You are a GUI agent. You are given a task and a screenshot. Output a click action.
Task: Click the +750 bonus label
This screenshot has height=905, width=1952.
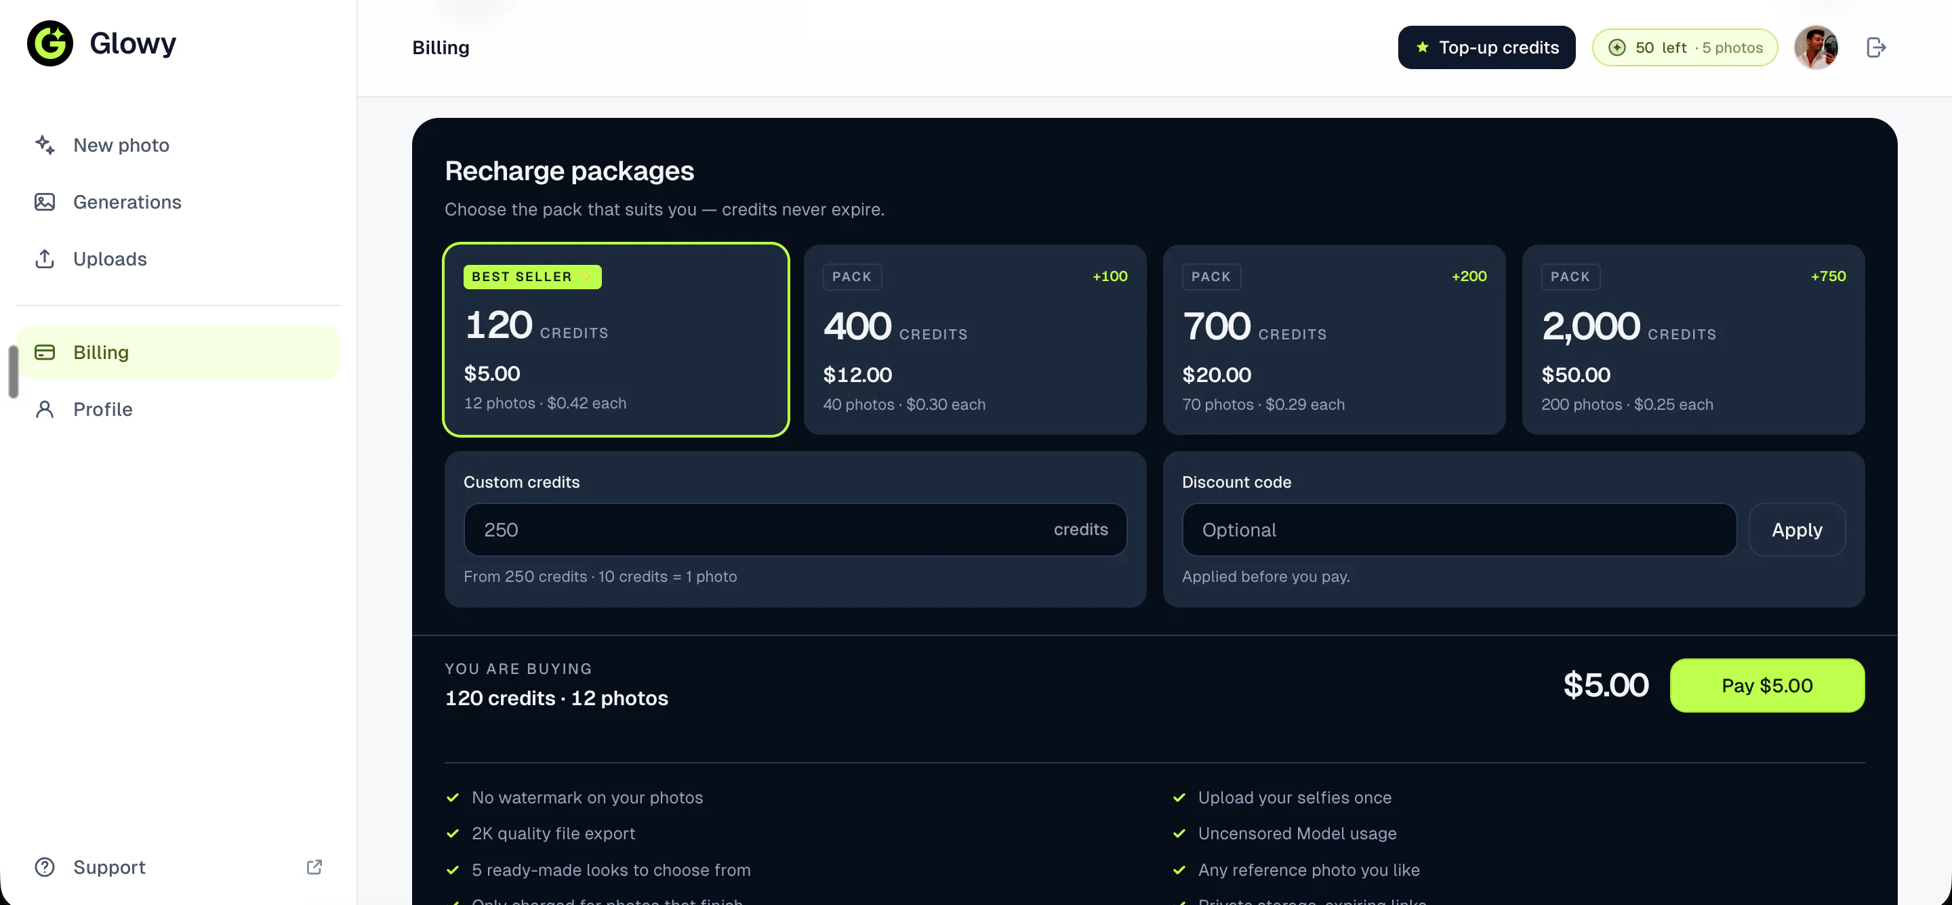[1828, 276]
